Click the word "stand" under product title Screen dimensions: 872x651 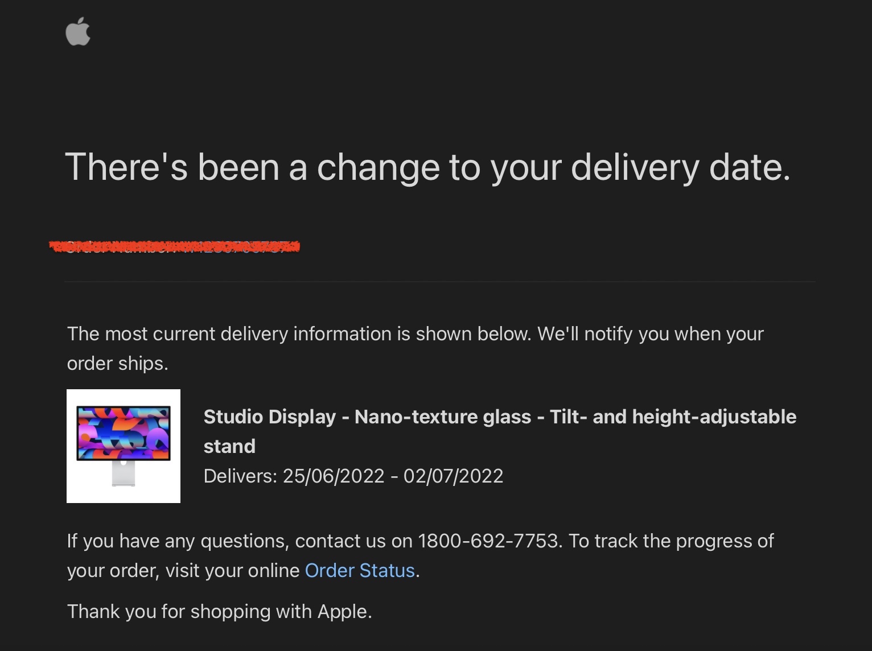point(229,446)
